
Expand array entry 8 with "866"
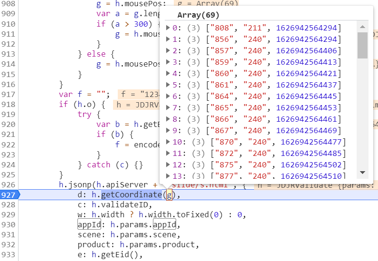click(x=168, y=119)
